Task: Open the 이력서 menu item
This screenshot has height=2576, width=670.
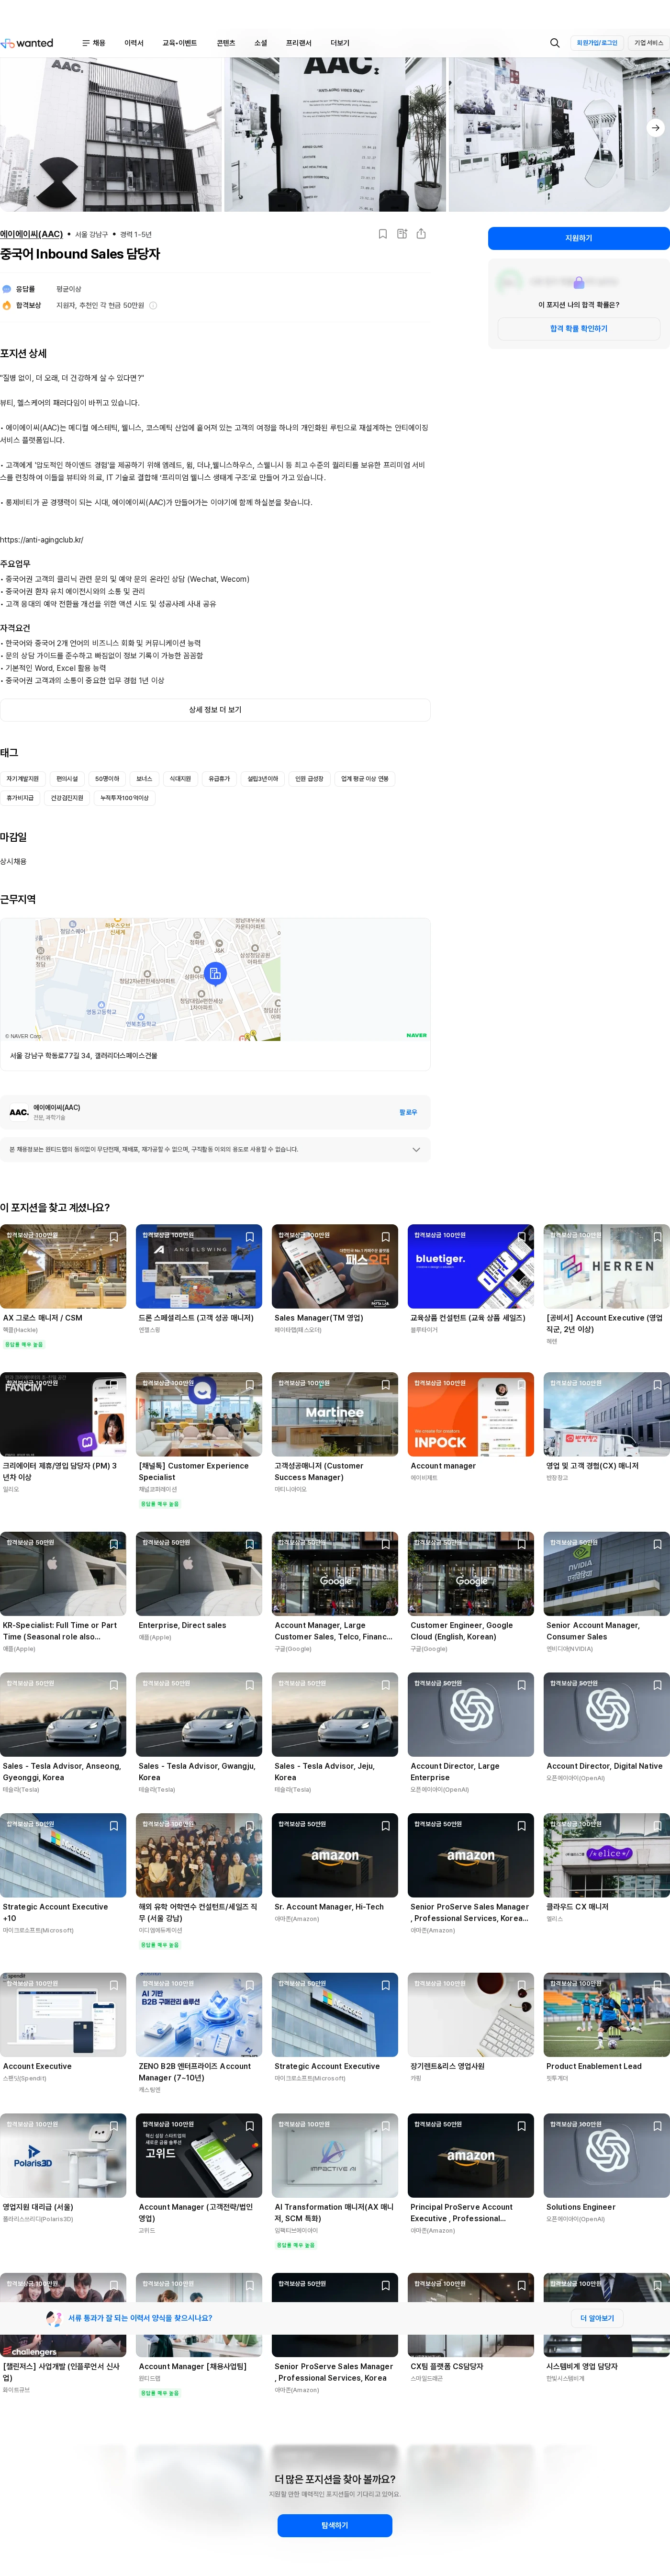Action: tap(134, 43)
